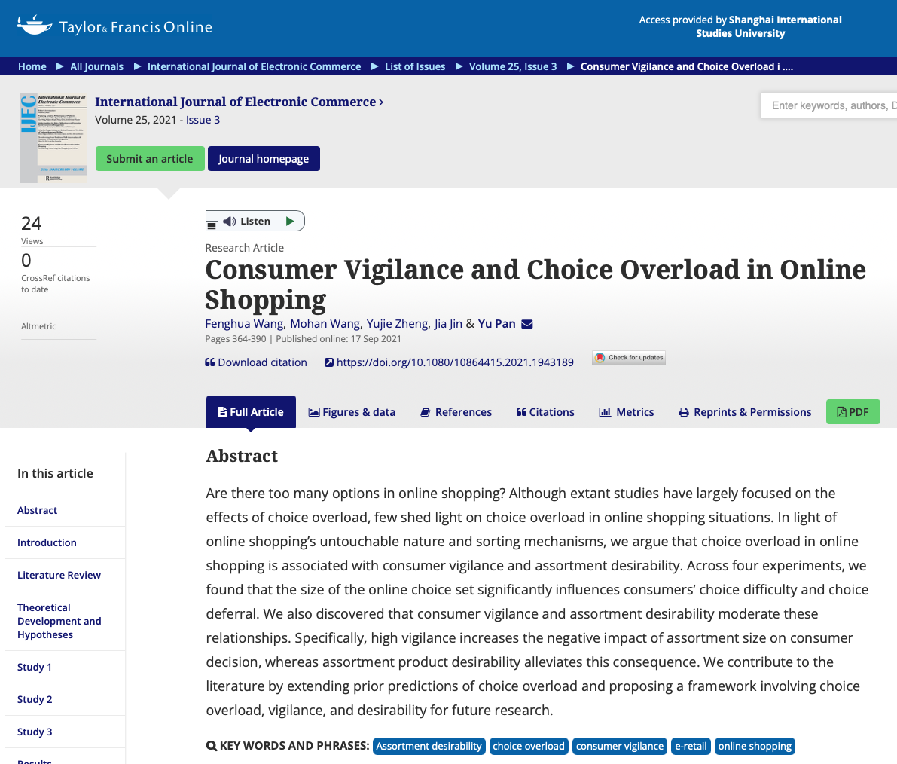897x764 pixels.
Task: Open the article DOI link
Action: tap(454, 362)
